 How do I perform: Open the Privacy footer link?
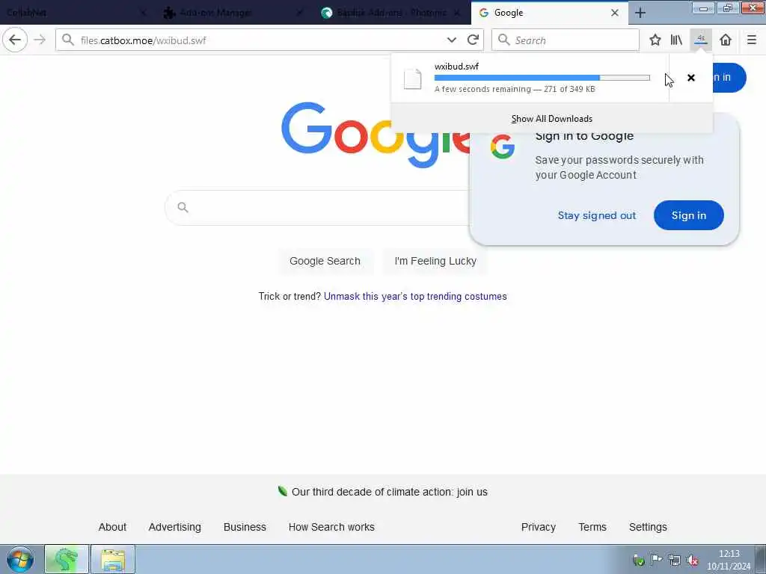[x=539, y=527]
